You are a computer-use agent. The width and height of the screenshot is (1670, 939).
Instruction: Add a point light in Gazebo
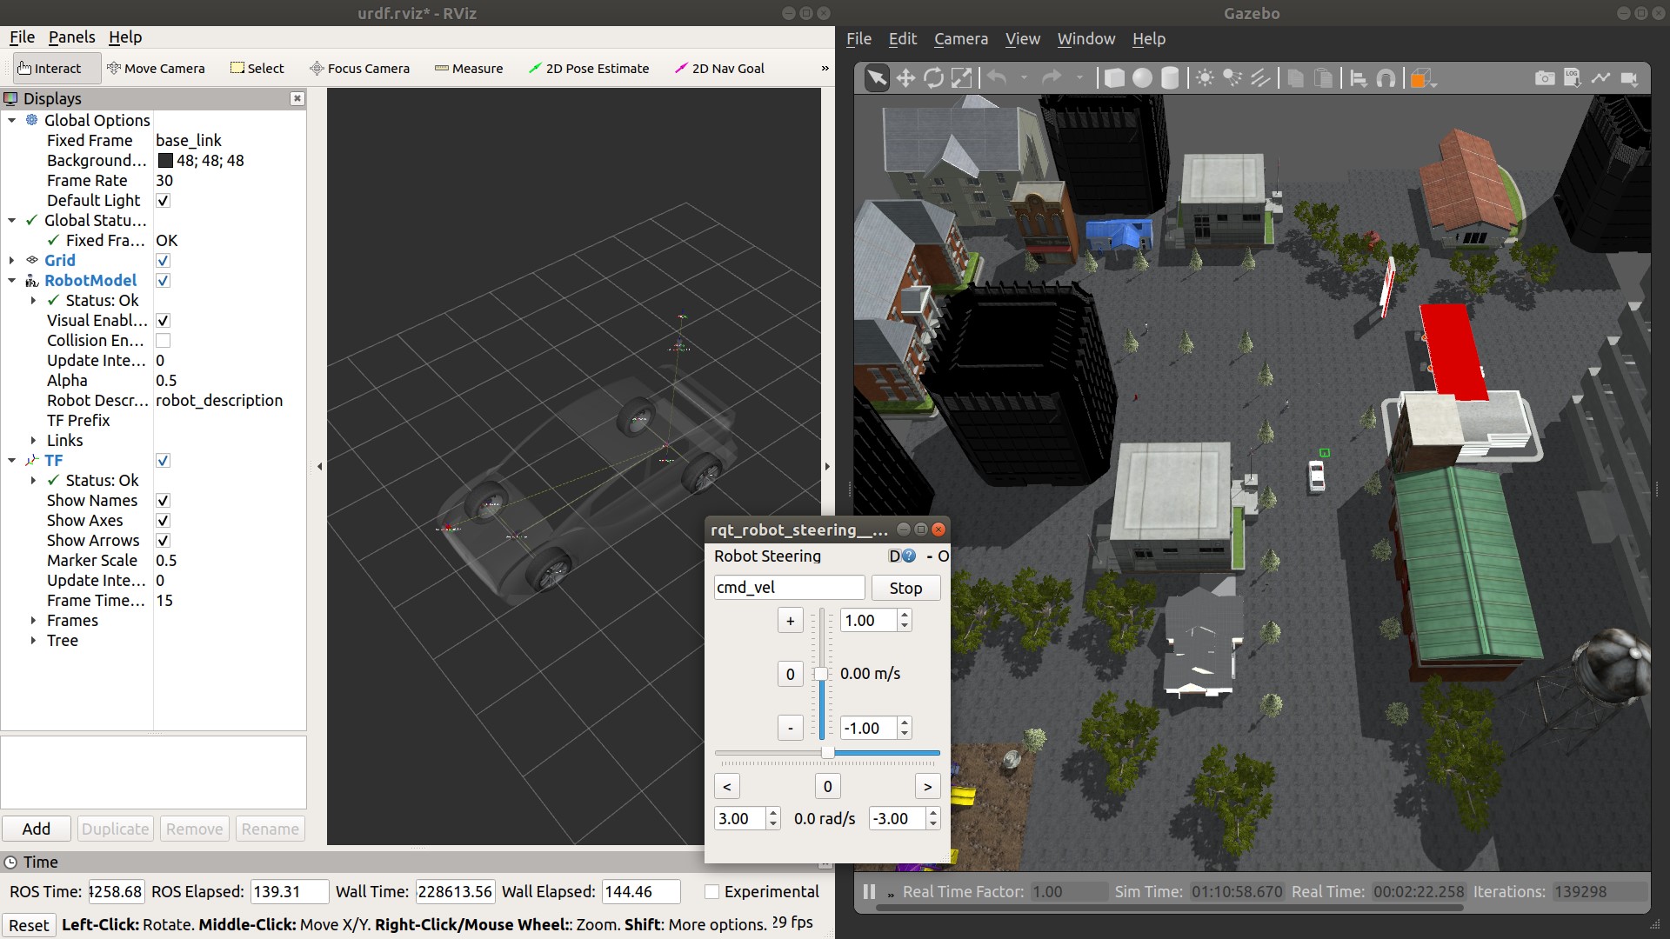[1205, 78]
